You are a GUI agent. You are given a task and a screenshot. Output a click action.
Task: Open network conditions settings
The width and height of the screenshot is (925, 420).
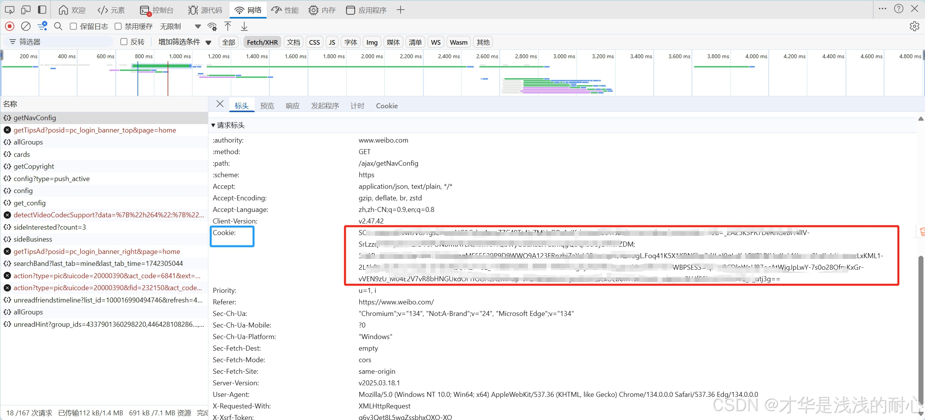pos(212,26)
